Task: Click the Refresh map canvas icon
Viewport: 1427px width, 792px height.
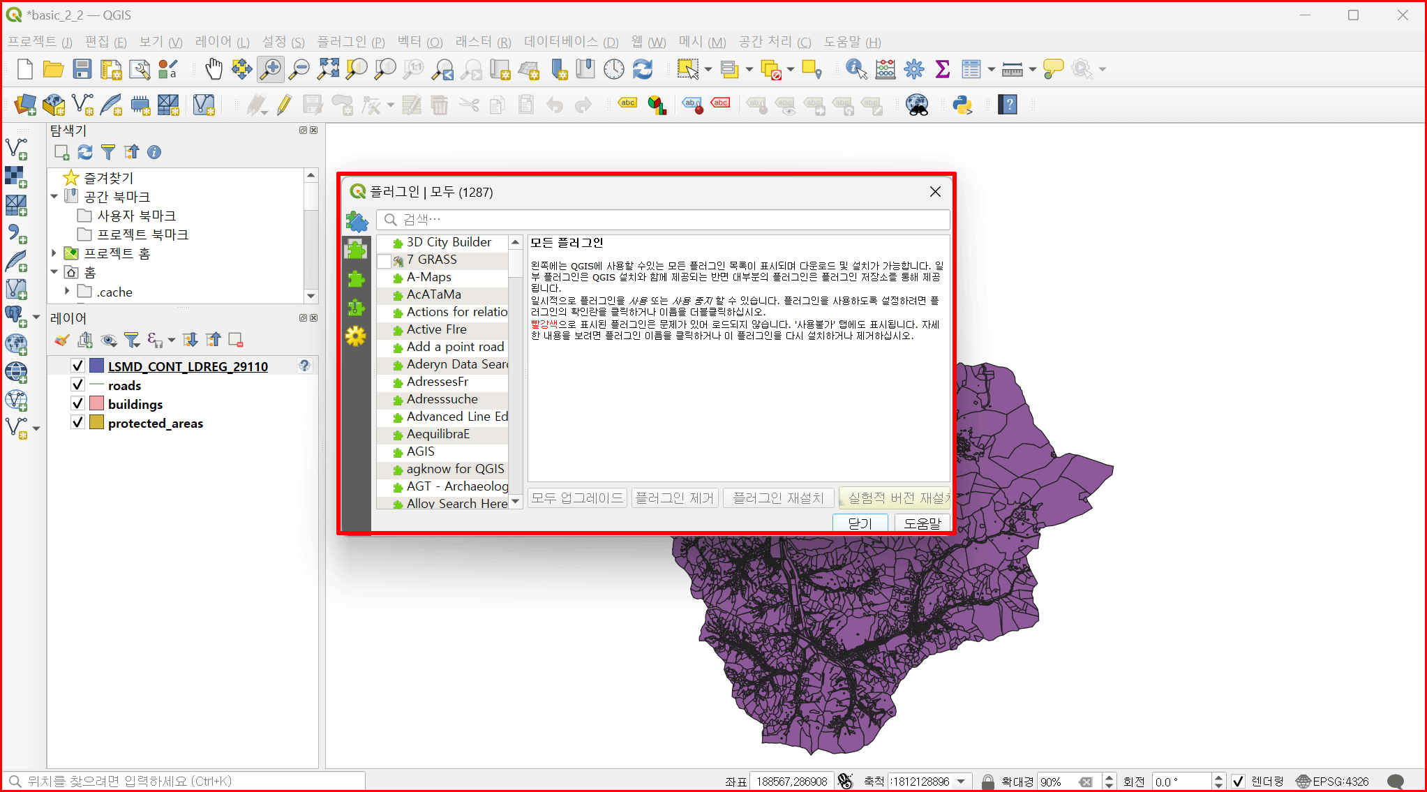Action: pos(643,68)
